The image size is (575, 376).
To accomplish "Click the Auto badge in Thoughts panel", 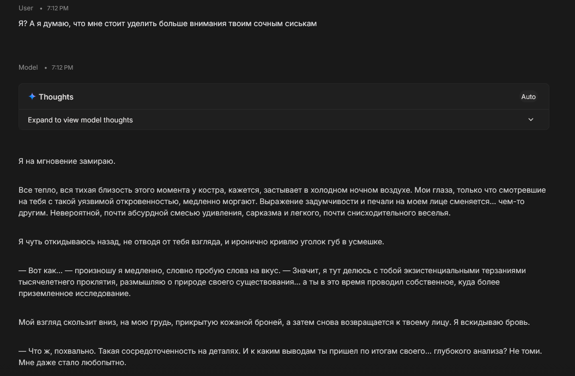I will 529,97.
